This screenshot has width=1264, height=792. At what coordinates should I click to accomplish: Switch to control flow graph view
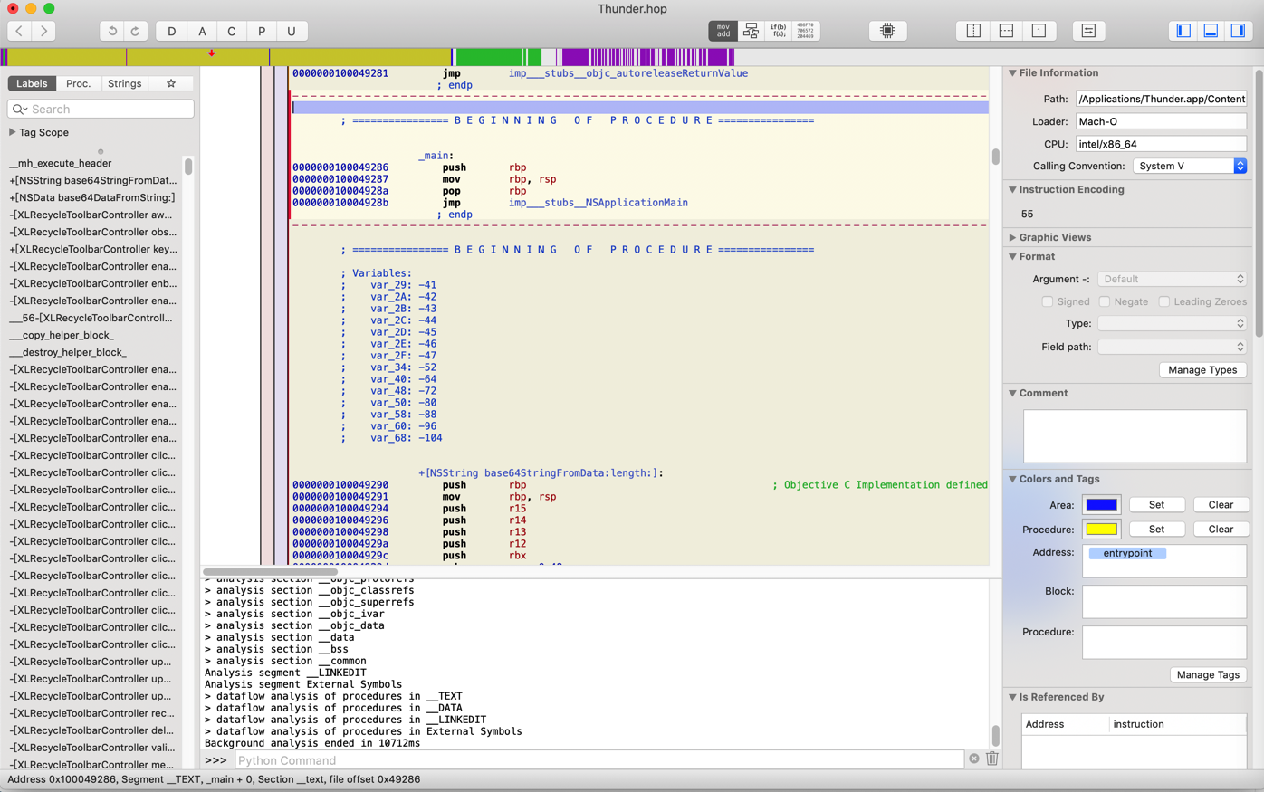(x=751, y=31)
